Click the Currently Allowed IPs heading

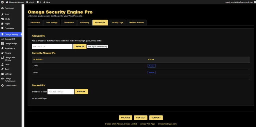pos(43,53)
